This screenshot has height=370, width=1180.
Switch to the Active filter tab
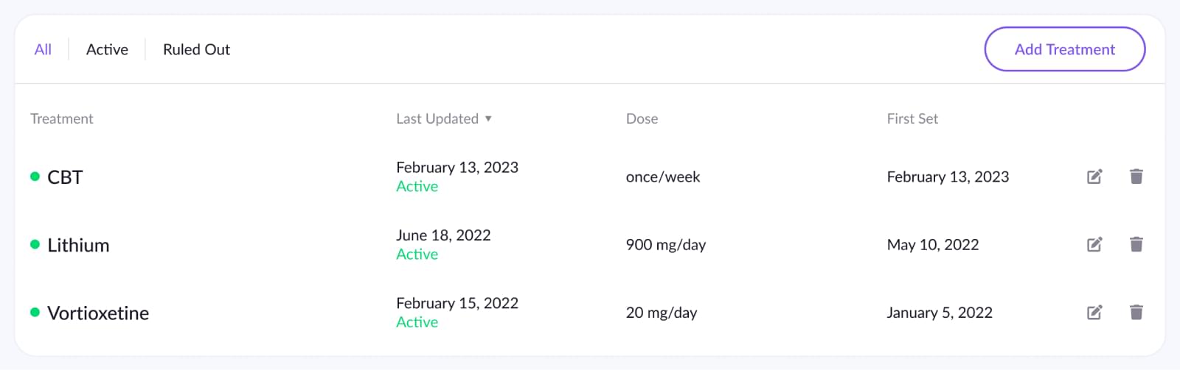tap(107, 49)
